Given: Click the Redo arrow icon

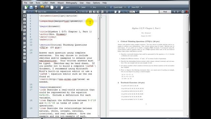Looking at the screenshot, I should (x=47, y=7).
